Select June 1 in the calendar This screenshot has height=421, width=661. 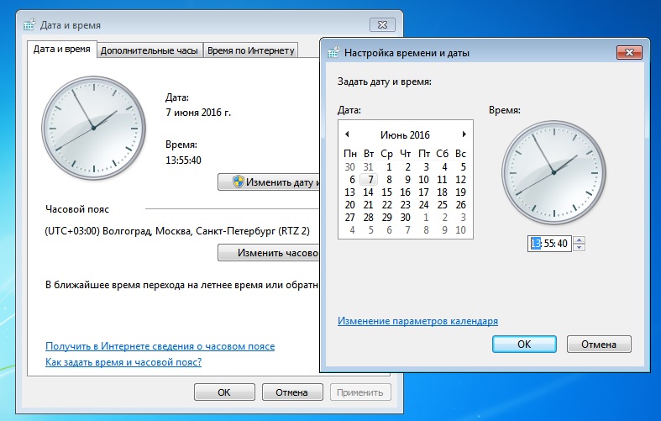click(x=388, y=167)
